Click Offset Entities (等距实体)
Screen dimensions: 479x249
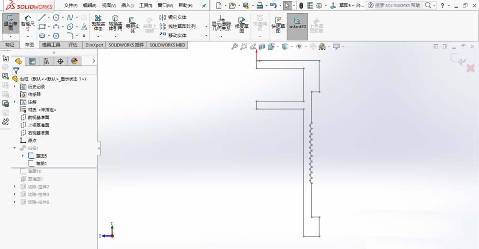132,25
